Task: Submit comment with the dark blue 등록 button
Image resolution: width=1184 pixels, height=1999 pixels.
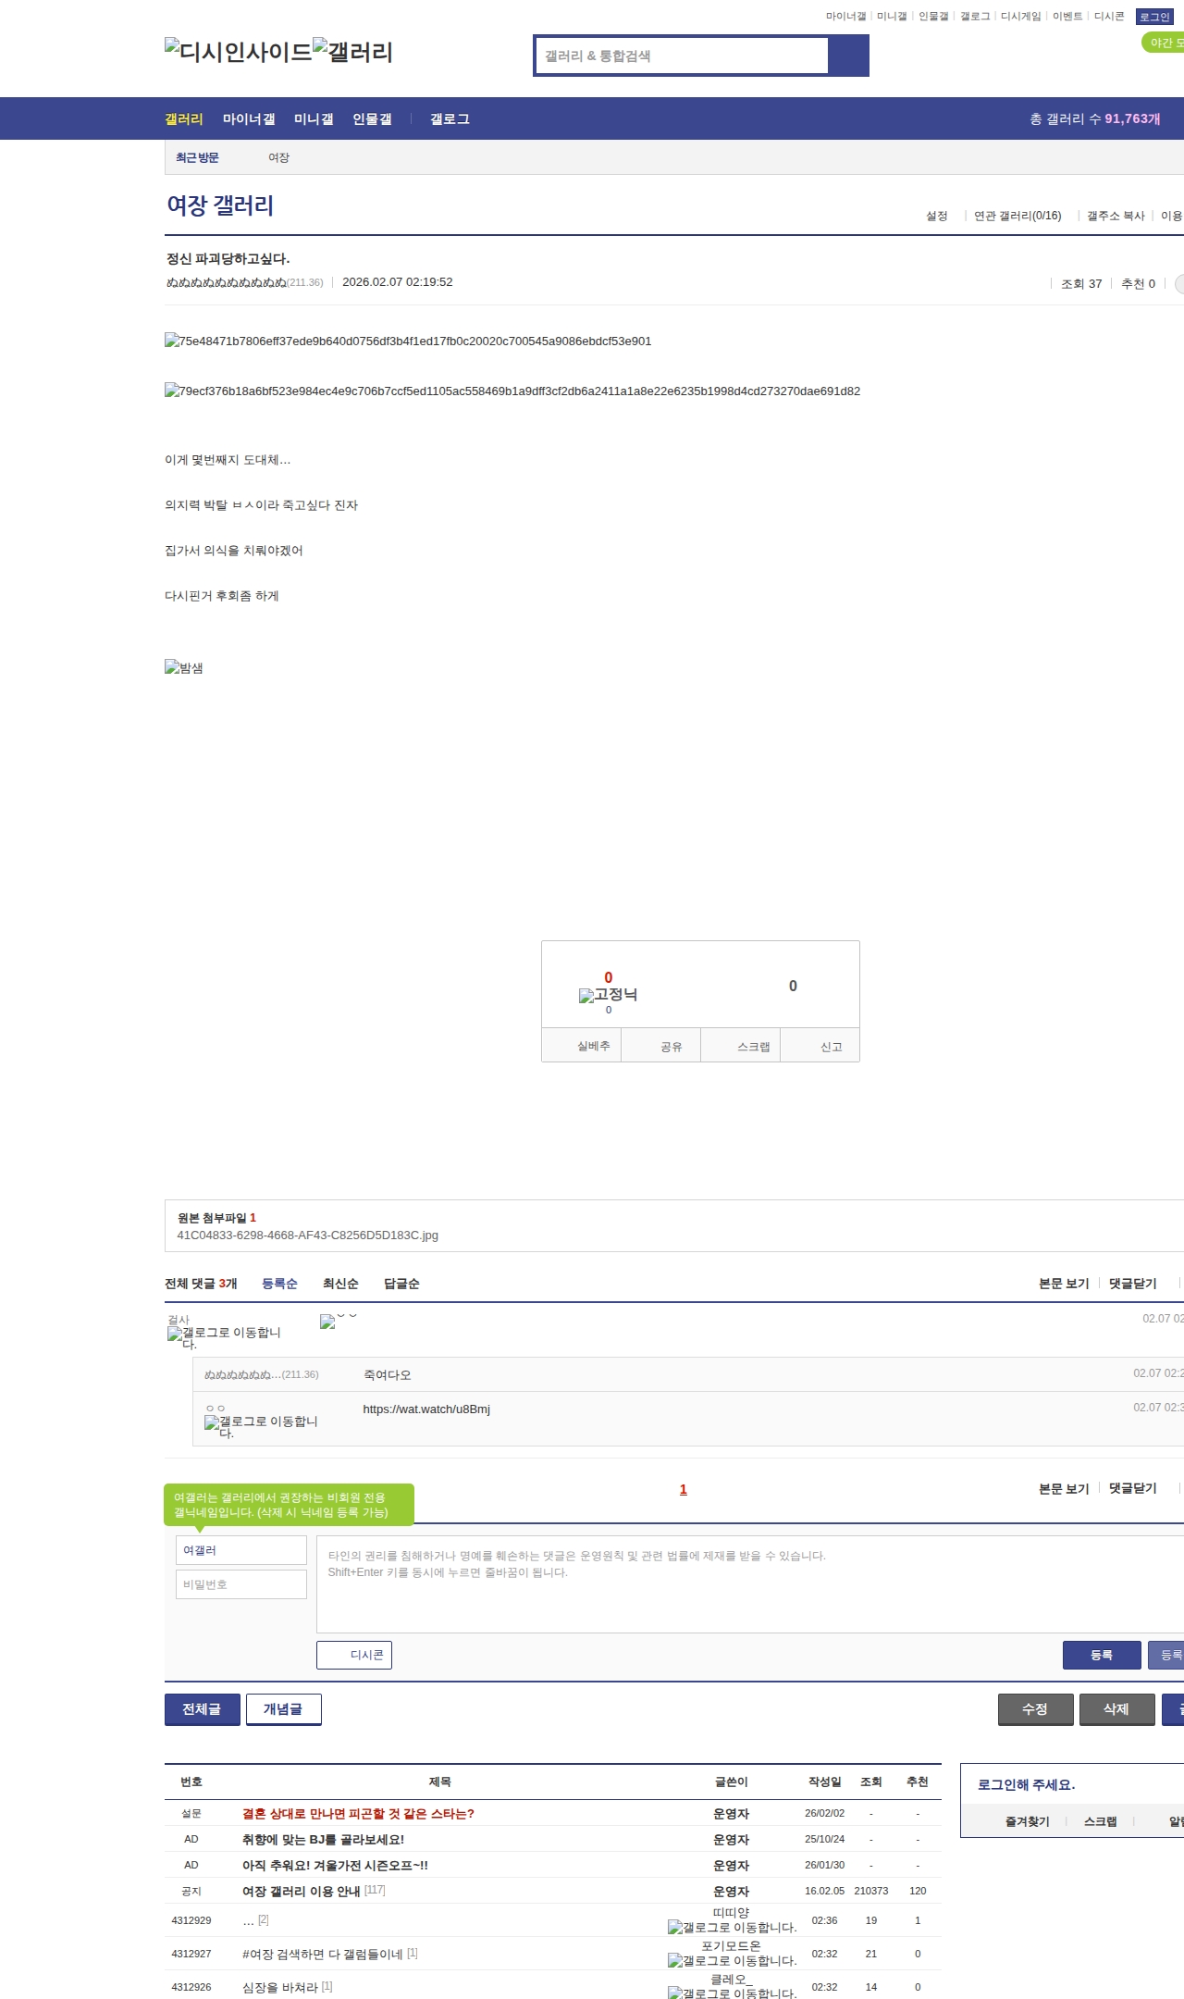Action: click(1102, 1655)
